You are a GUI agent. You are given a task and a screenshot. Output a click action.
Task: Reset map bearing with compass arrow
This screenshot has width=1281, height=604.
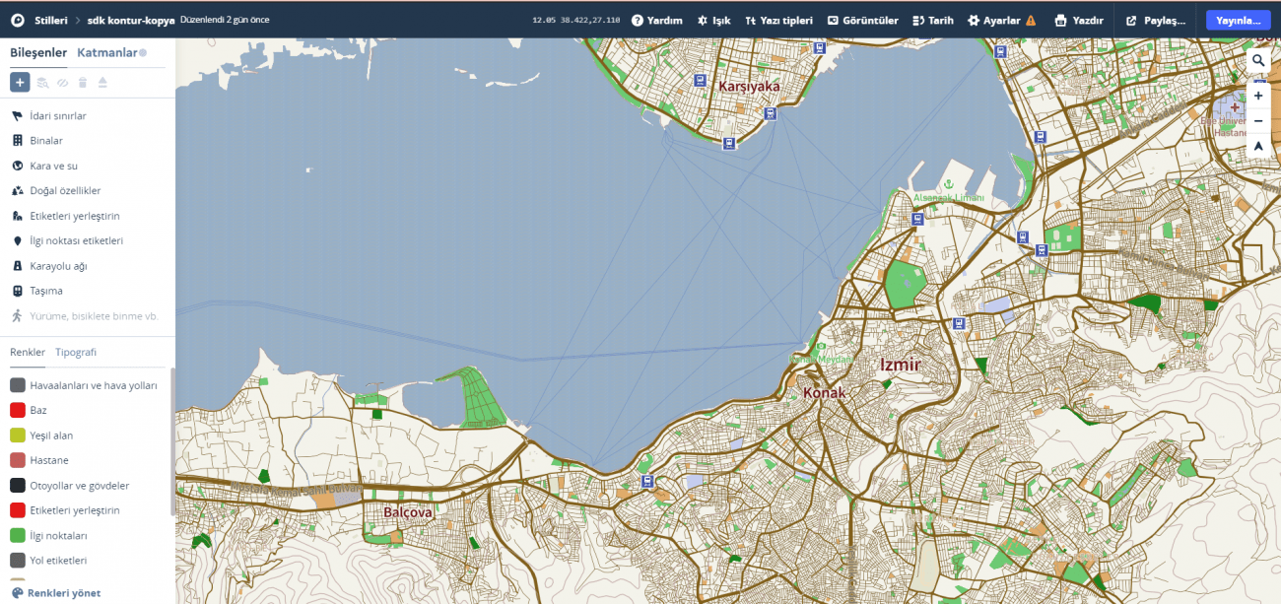pyautogui.click(x=1258, y=146)
